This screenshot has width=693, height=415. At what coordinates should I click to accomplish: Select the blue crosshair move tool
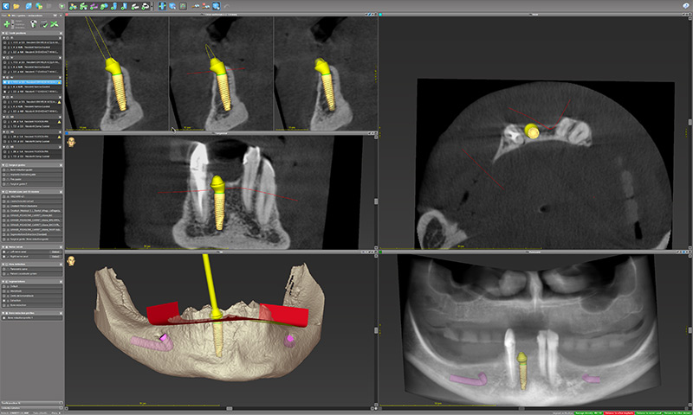coord(162,6)
